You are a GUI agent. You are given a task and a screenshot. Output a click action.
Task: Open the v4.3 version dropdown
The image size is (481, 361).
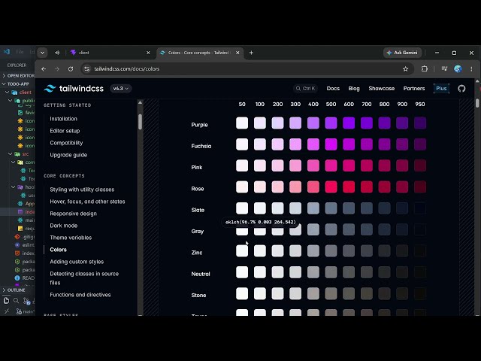click(x=120, y=89)
